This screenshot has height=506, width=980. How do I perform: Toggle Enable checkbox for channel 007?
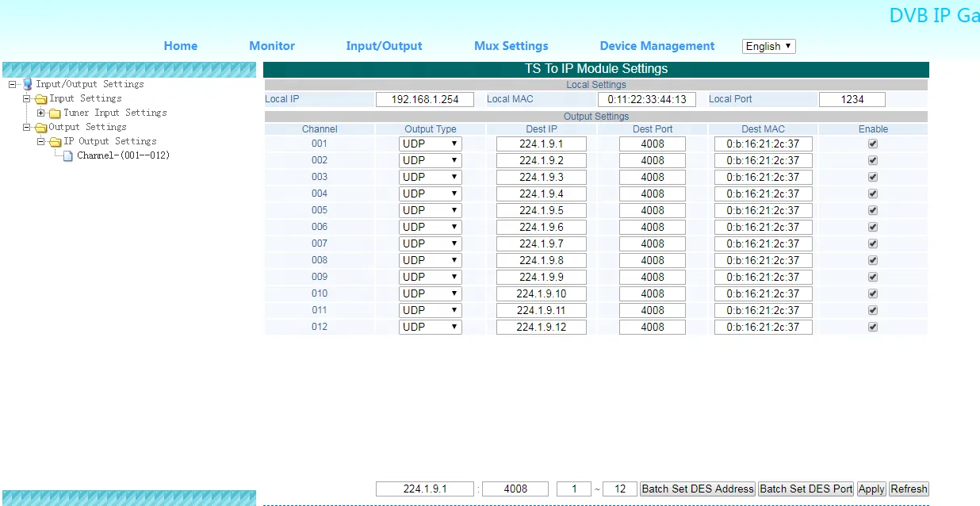click(x=873, y=243)
